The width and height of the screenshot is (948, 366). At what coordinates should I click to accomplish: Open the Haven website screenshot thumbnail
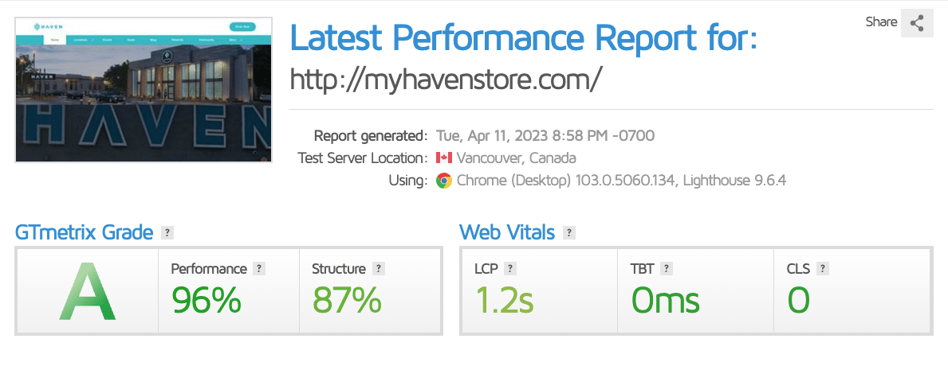(x=144, y=90)
